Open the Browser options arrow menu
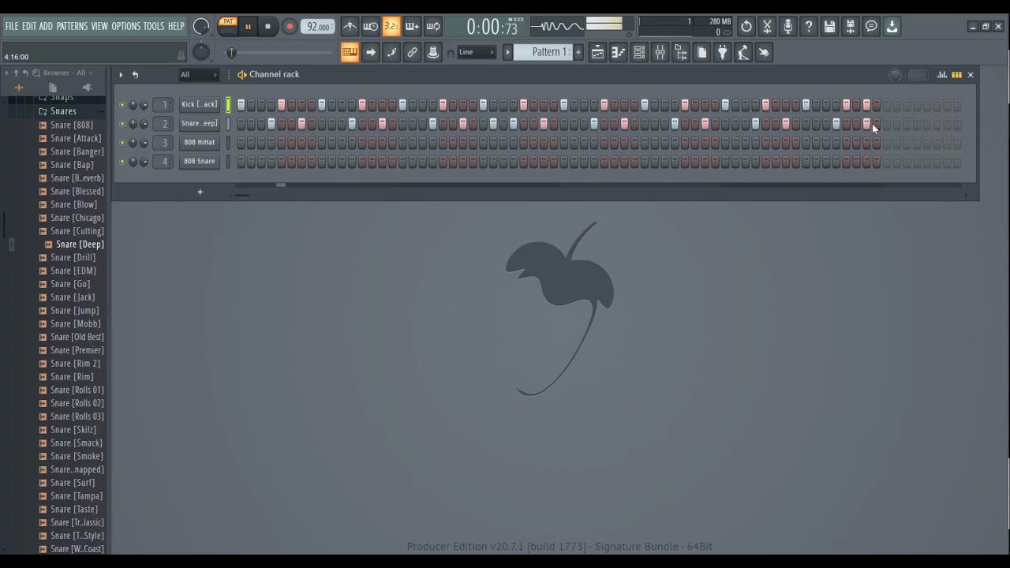 coord(6,73)
